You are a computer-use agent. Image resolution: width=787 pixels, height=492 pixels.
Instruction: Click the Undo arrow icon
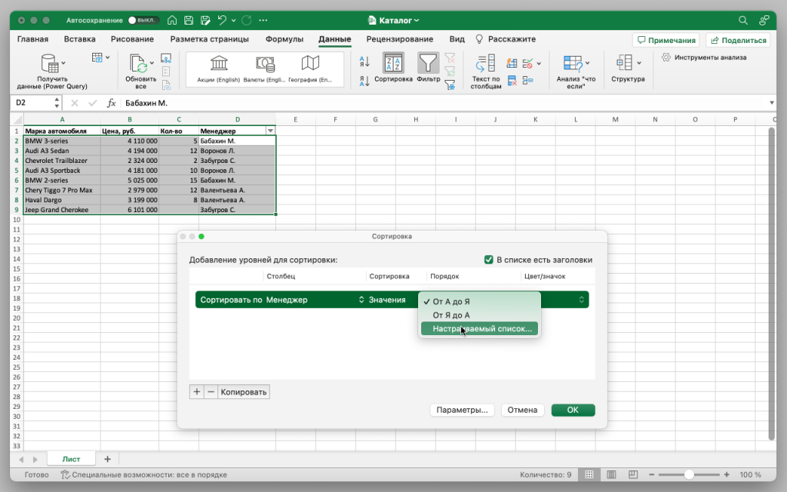pos(222,20)
